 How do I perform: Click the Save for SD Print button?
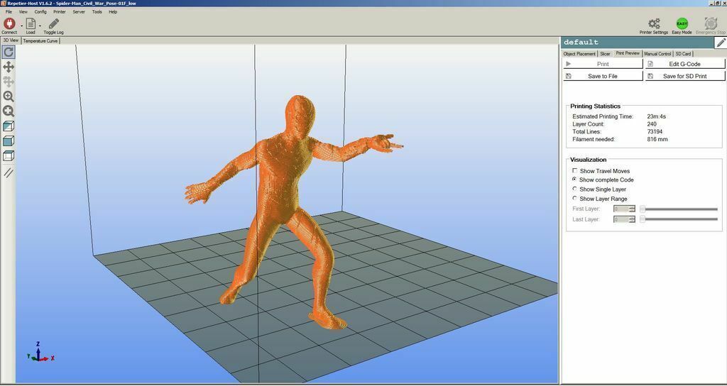tap(685, 76)
